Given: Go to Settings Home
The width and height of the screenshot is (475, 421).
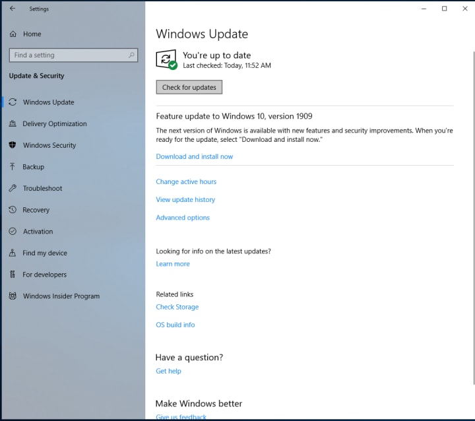Looking at the screenshot, I should pos(32,34).
